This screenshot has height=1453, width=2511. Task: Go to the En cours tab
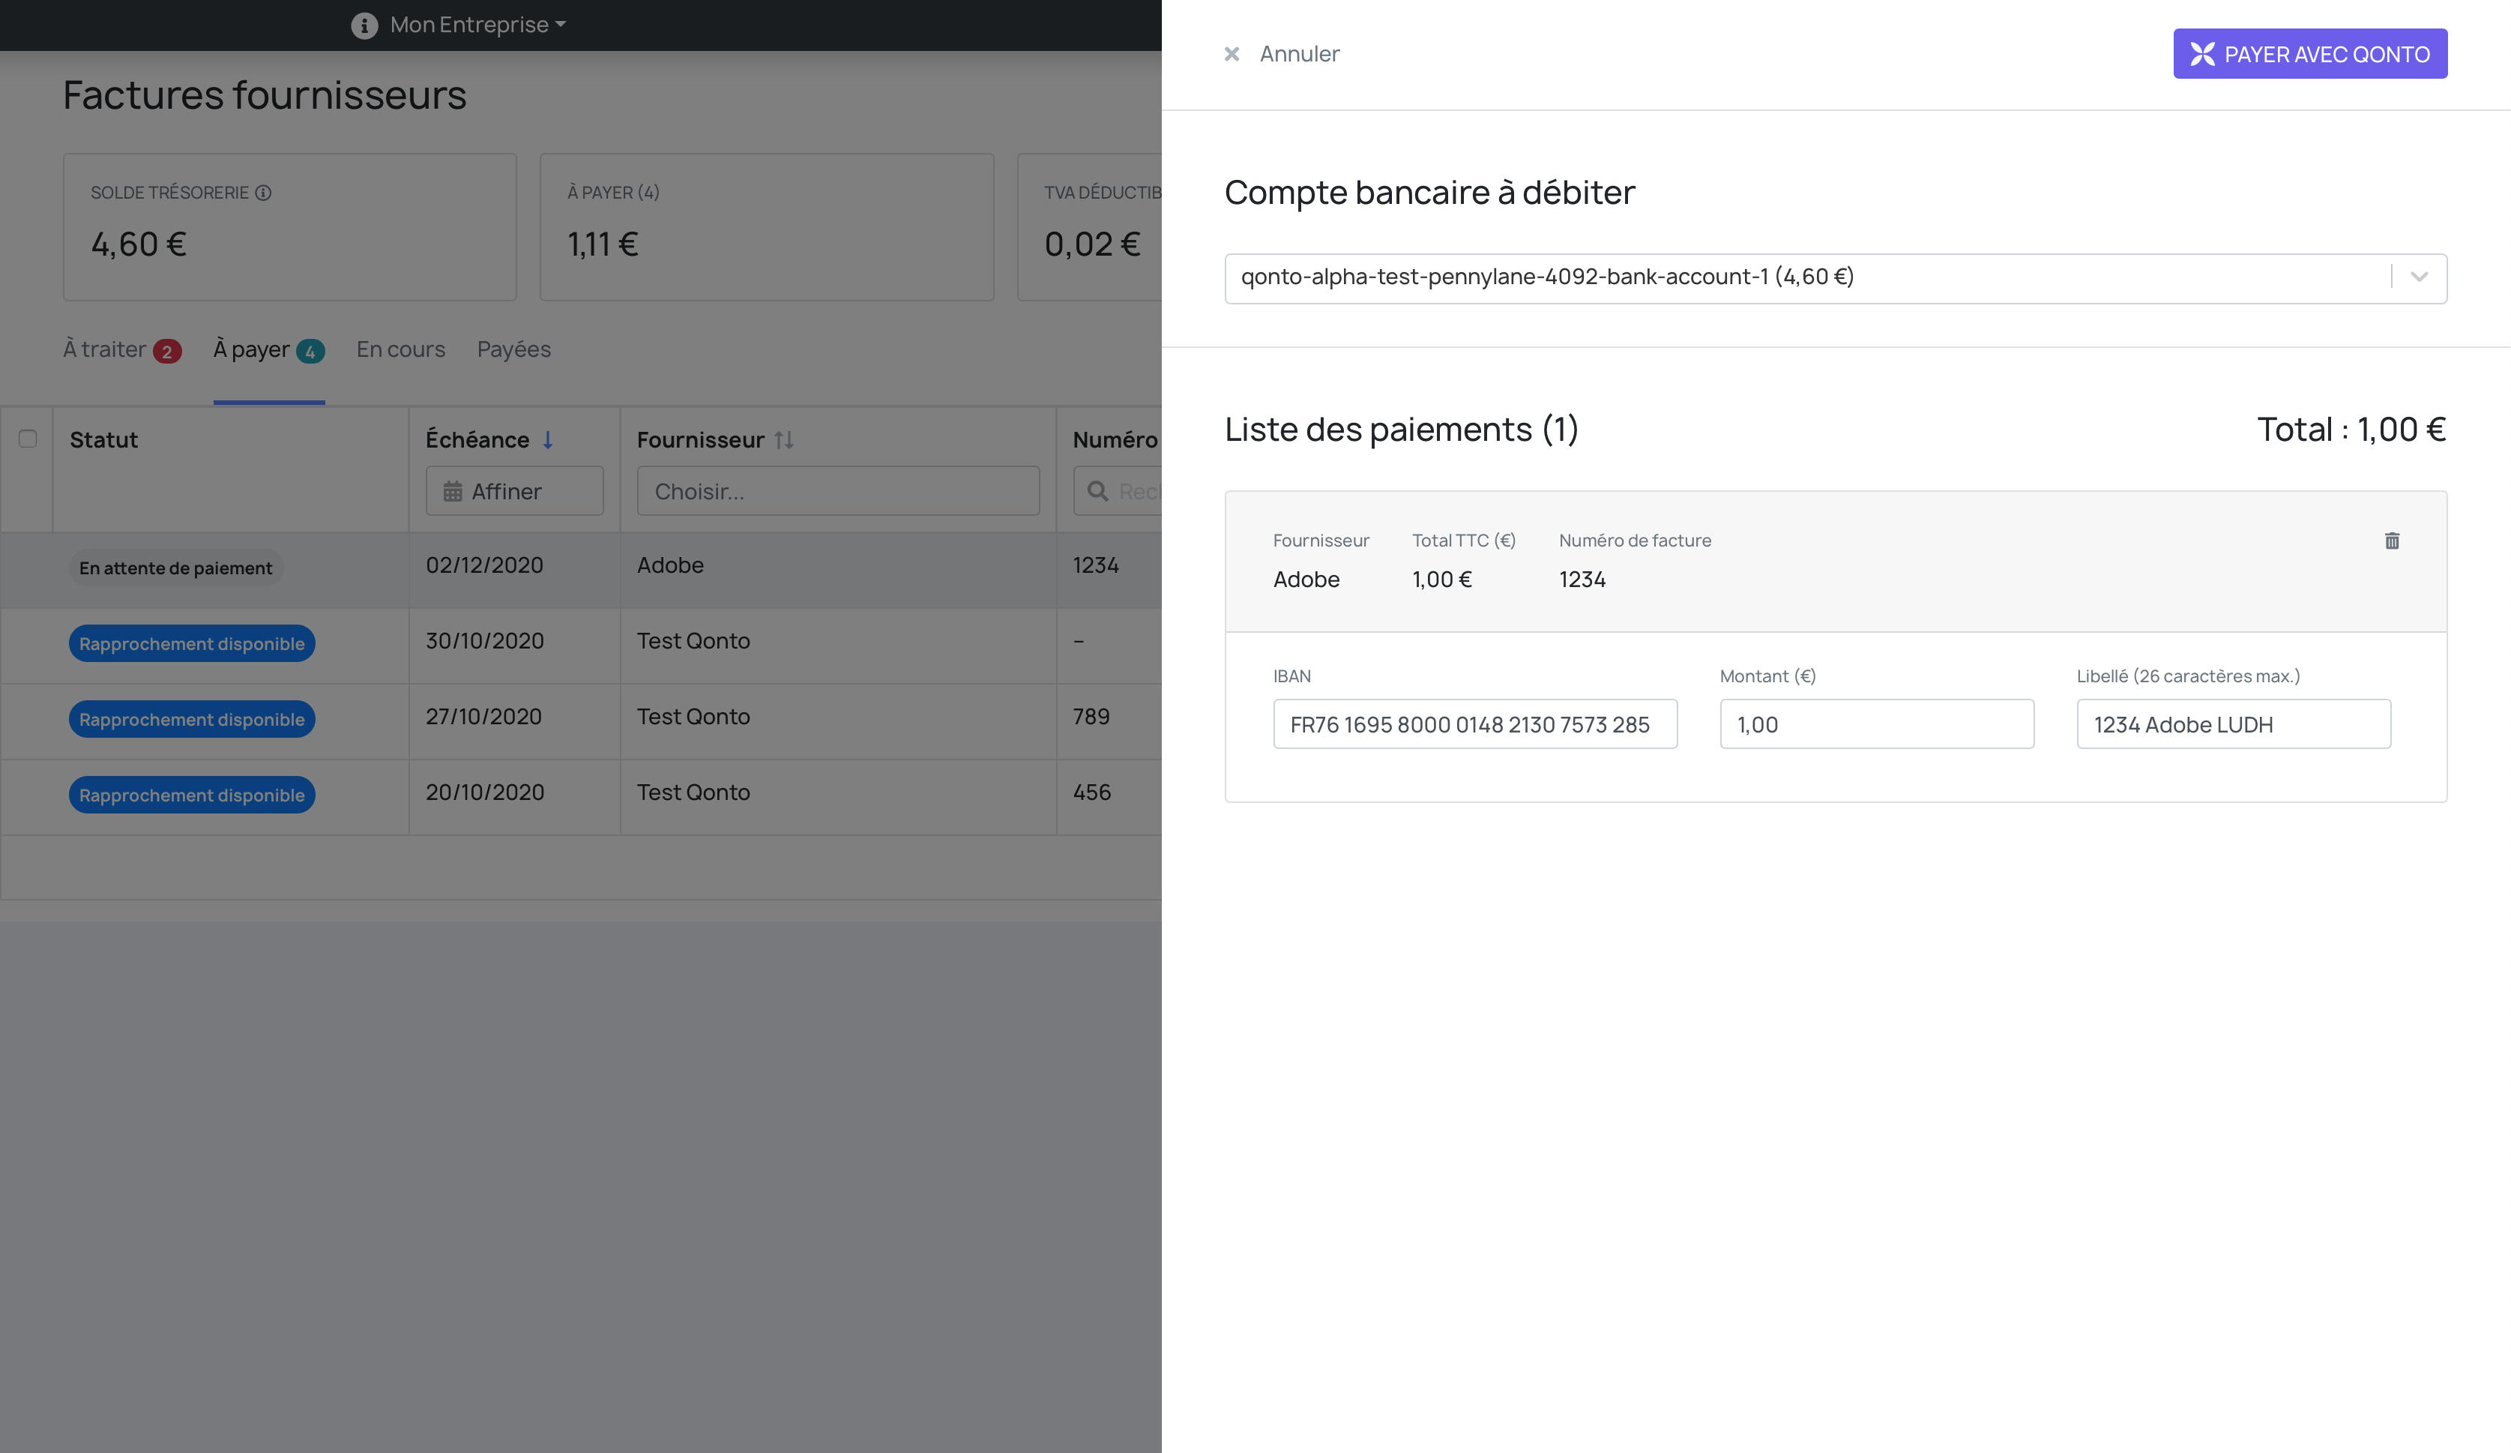(400, 350)
